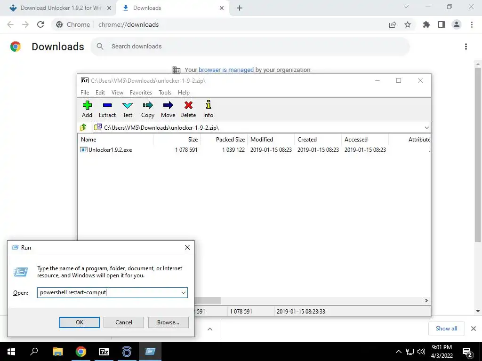Screen dimensions: 482x361
Task: Open the 'browser is managed' link
Action: (226, 70)
